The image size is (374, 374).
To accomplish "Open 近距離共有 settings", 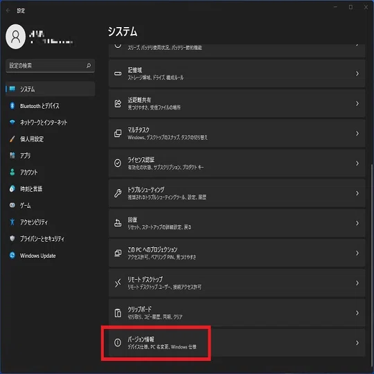I will (x=237, y=103).
